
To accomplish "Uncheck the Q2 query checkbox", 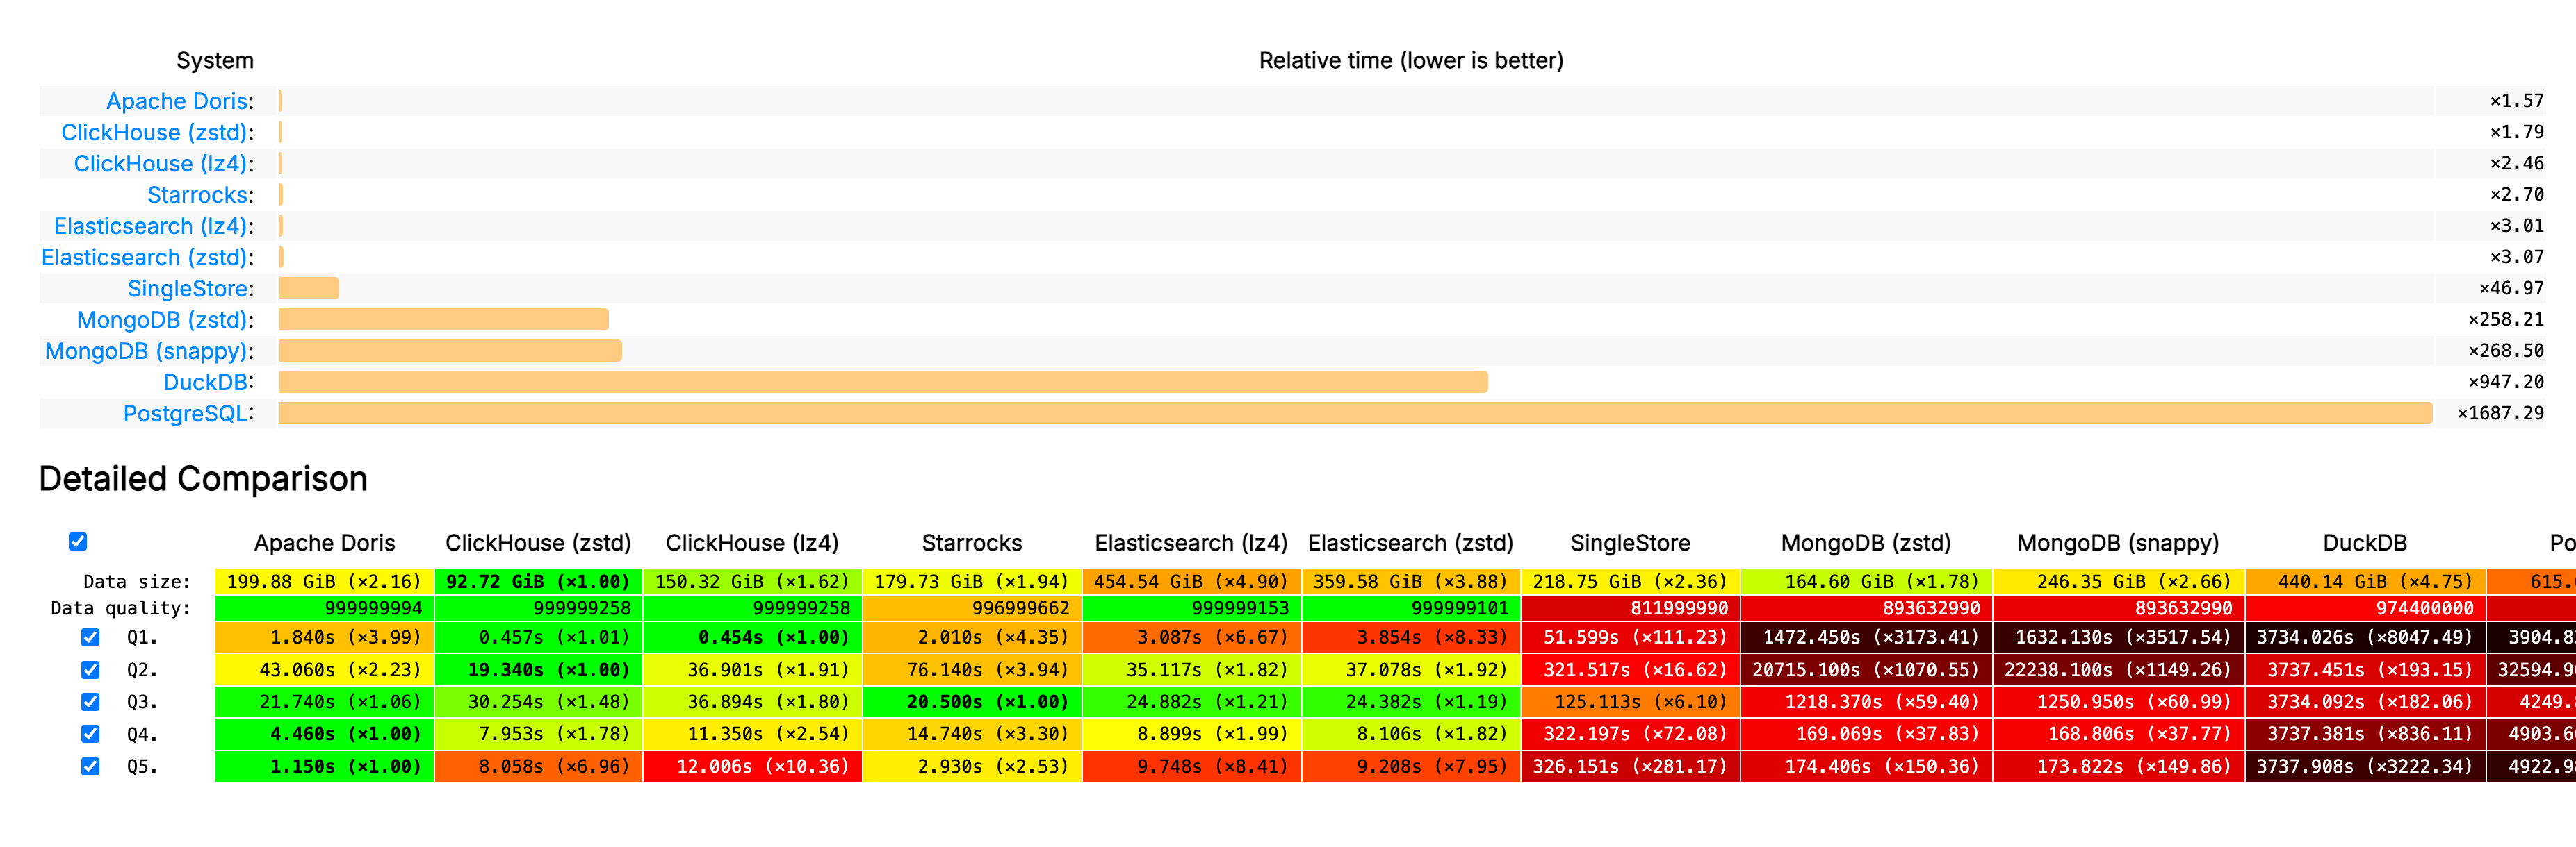I will pos(90,669).
